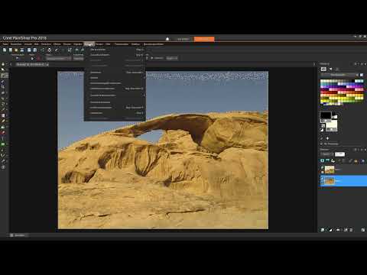
Task: Open the layer blend mode dropdown
Action: (x=326, y=154)
